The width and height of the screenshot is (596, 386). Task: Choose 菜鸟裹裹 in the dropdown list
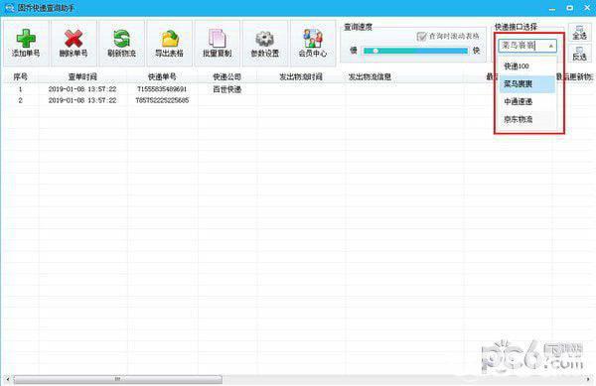[x=527, y=84]
